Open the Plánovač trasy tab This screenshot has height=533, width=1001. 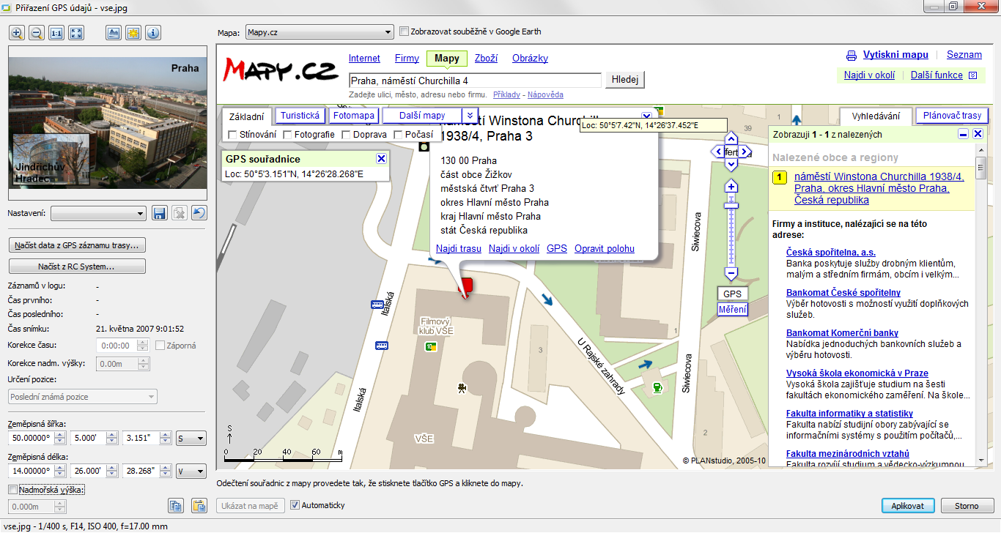point(952,116)
